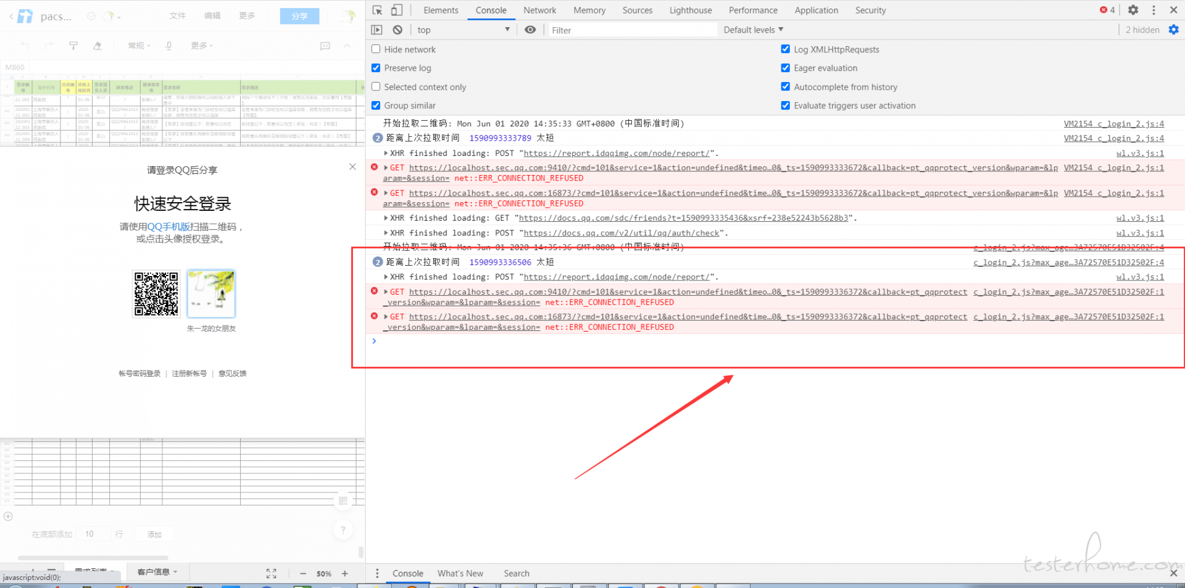Select the QQ avatar for quick login
The image size is (1185, 588).
[211, 294]
